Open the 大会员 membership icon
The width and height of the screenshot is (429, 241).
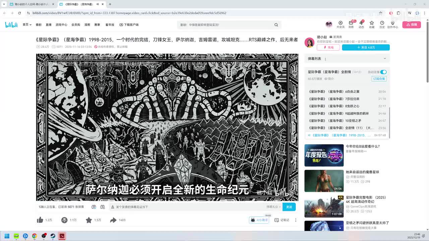tap(340, 24)
